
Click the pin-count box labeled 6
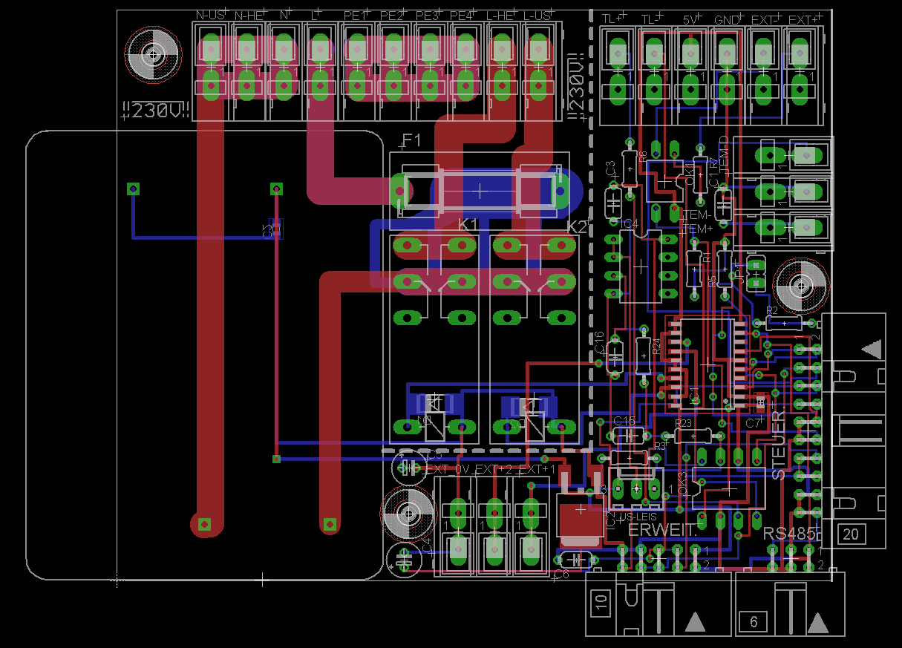click(x=754, y=622)
